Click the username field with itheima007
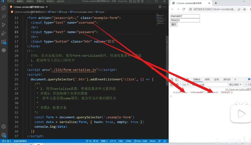Image resolution: width=251 pixels, height=145 pixels. pos(185,16)
